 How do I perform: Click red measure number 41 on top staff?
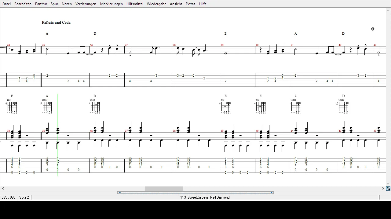[x=292, y=46]
